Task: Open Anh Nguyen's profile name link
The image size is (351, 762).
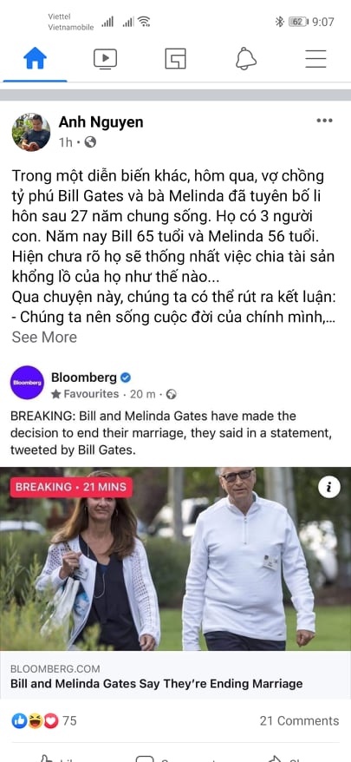Action: pyautogui.click(x=101, y=122)
